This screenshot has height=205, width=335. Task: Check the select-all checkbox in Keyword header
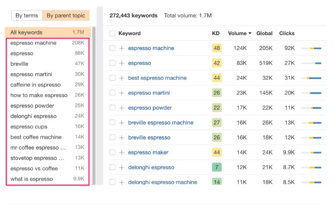click(113, 33)
